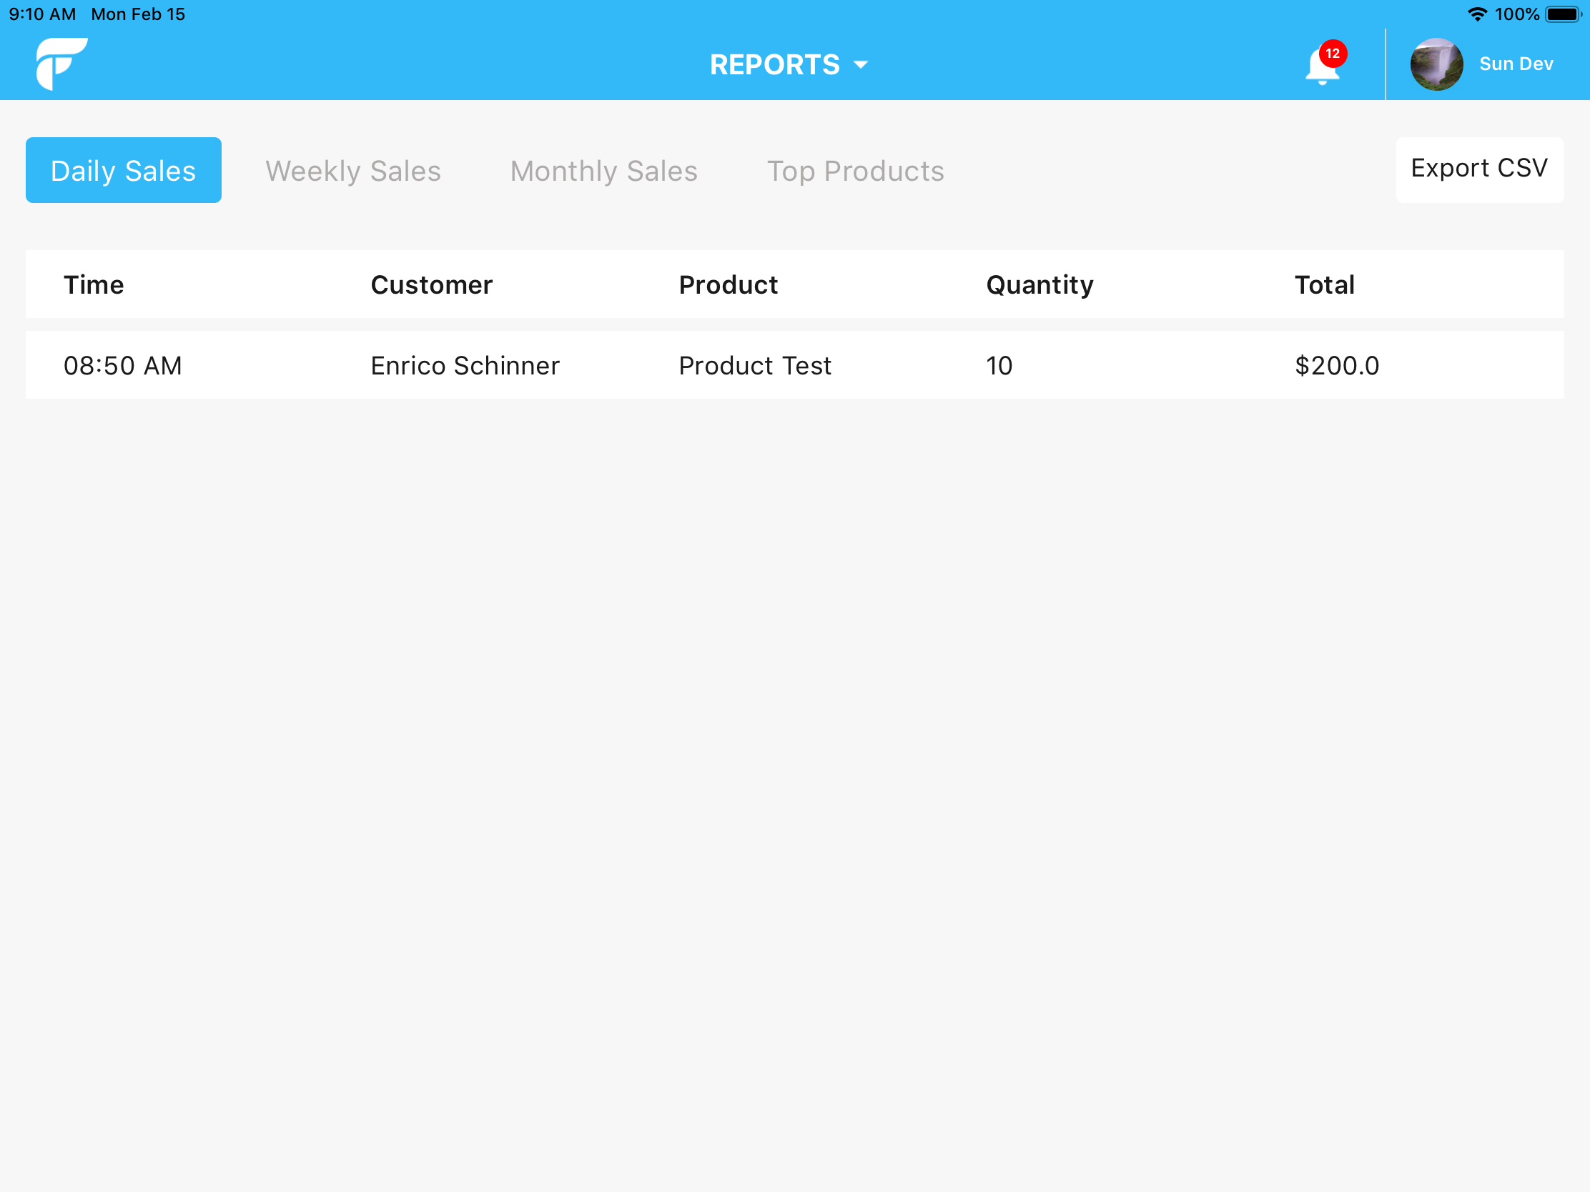Screen dimensions: 1590x1192
Task: Open Sun Dev profile menu
Action: [x=1515, y=64]
